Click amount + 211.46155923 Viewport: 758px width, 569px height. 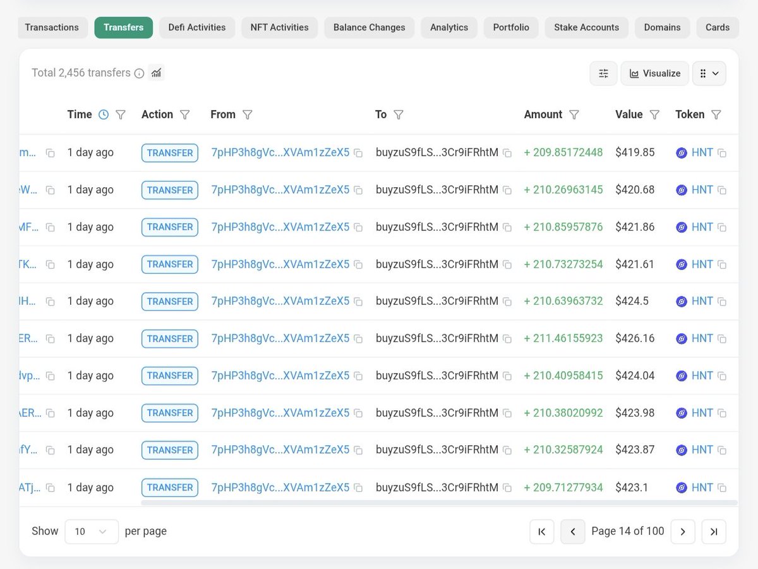point(563,338)
